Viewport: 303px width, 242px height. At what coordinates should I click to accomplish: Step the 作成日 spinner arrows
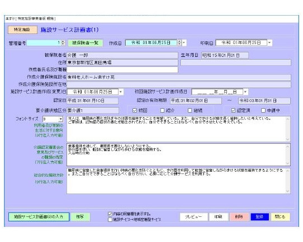click(179, 42)
